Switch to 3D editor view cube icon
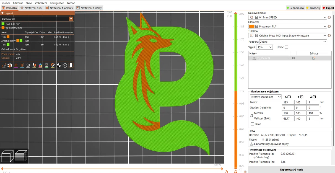The height and width of the screenshot is (173, 335). (x=7, y=156)
